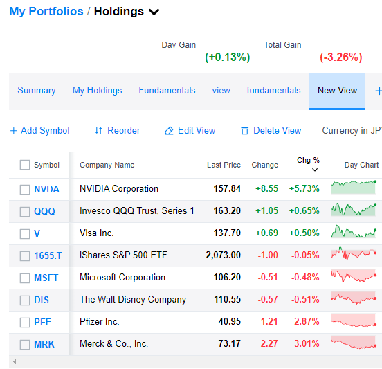Screen dimensions: 382x369
Task: Open QQQ day chart sparkline
Action: (354, 210)
